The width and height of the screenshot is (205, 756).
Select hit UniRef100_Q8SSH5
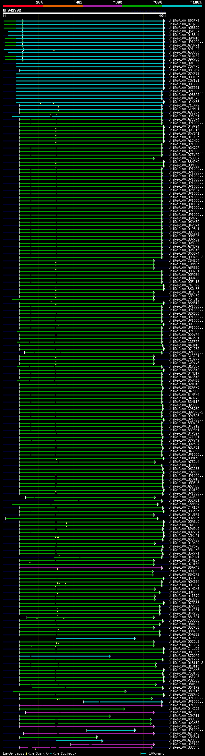coord(184,747)
